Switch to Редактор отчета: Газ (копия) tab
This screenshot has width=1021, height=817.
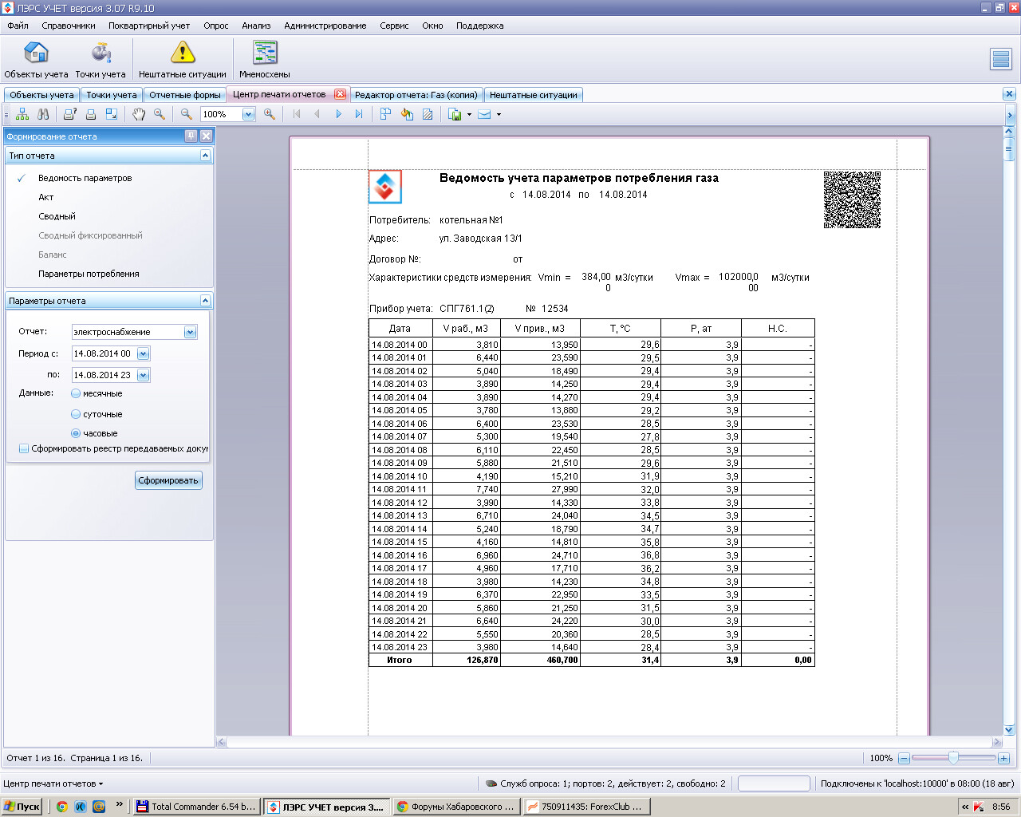coord(416,95)
